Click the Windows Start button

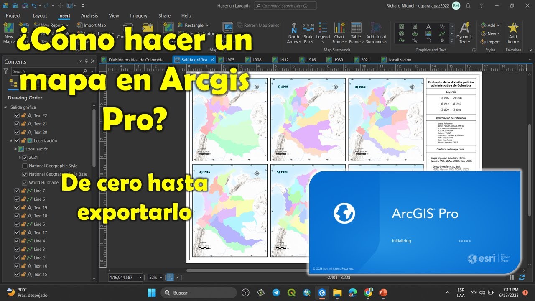(x=151, y=293)
